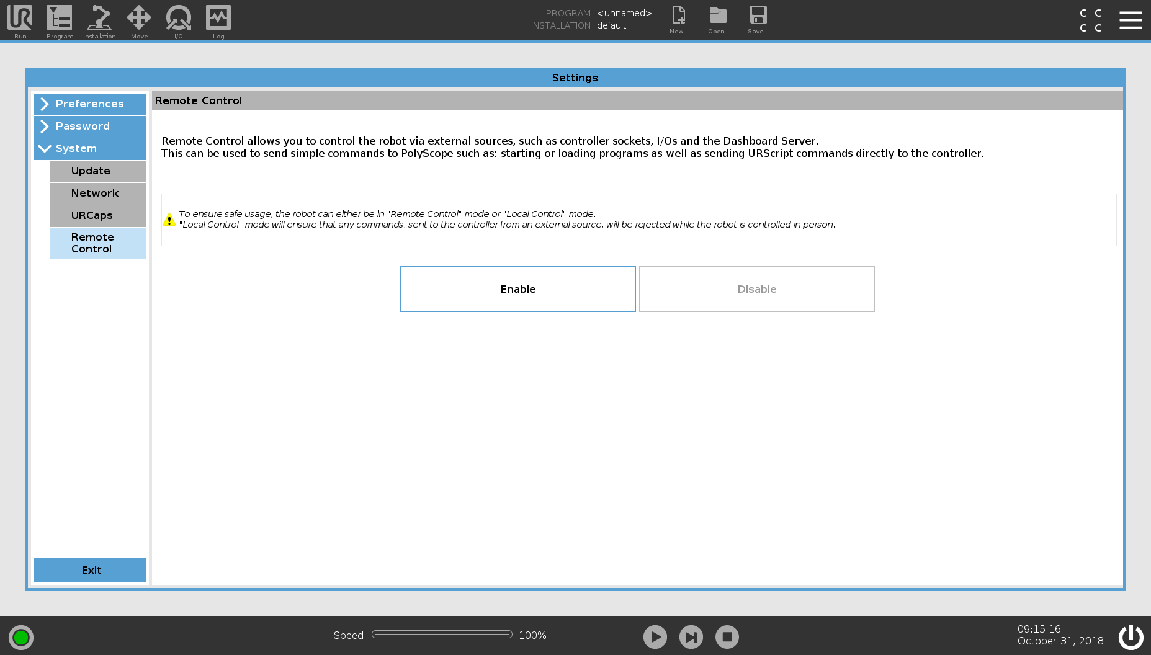Start program with Play button
This screenshot has height=655, width=1151.
[x=655, y=636]
